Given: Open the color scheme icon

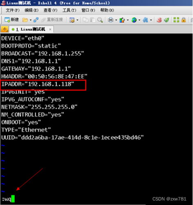Looking at the screenshot, I should pyautogui.click(x=122, y=20).
